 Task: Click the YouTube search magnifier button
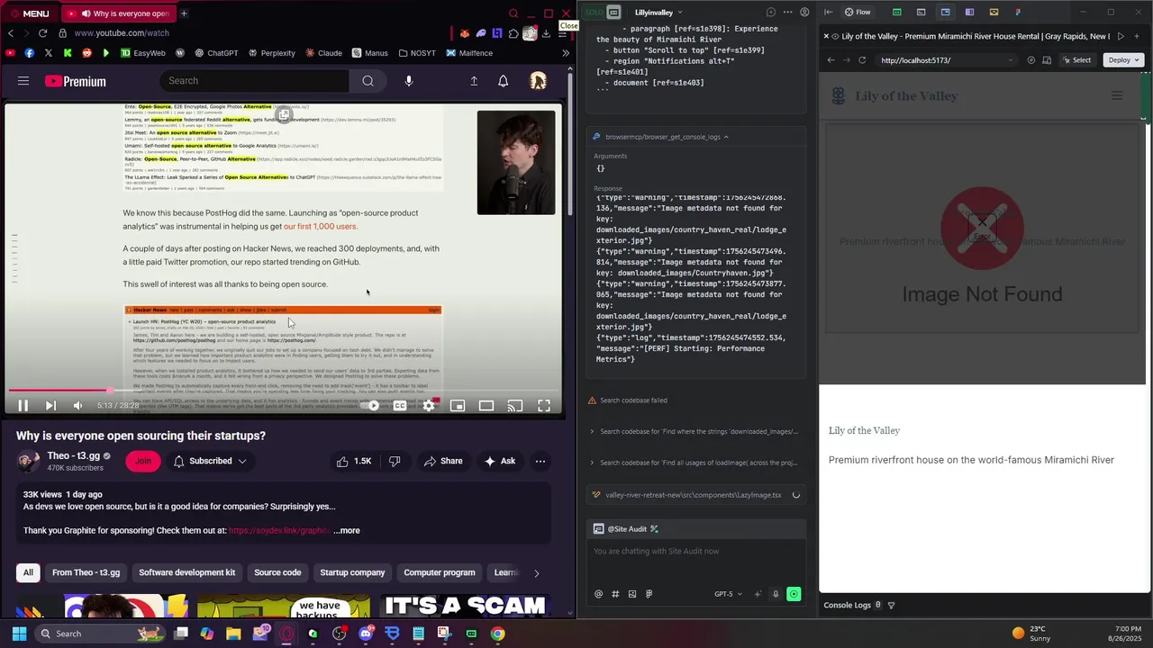pos(368,81)
